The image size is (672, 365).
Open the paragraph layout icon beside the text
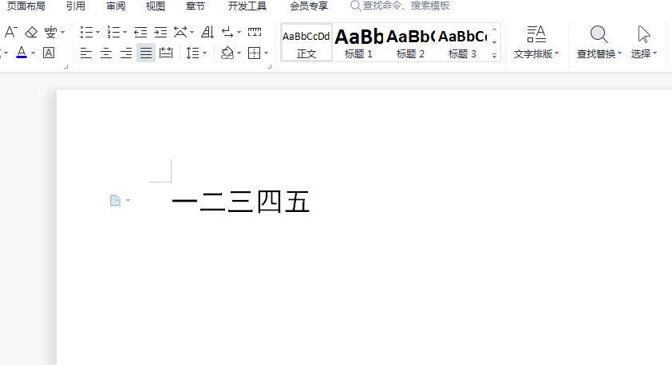pos(115,200)
